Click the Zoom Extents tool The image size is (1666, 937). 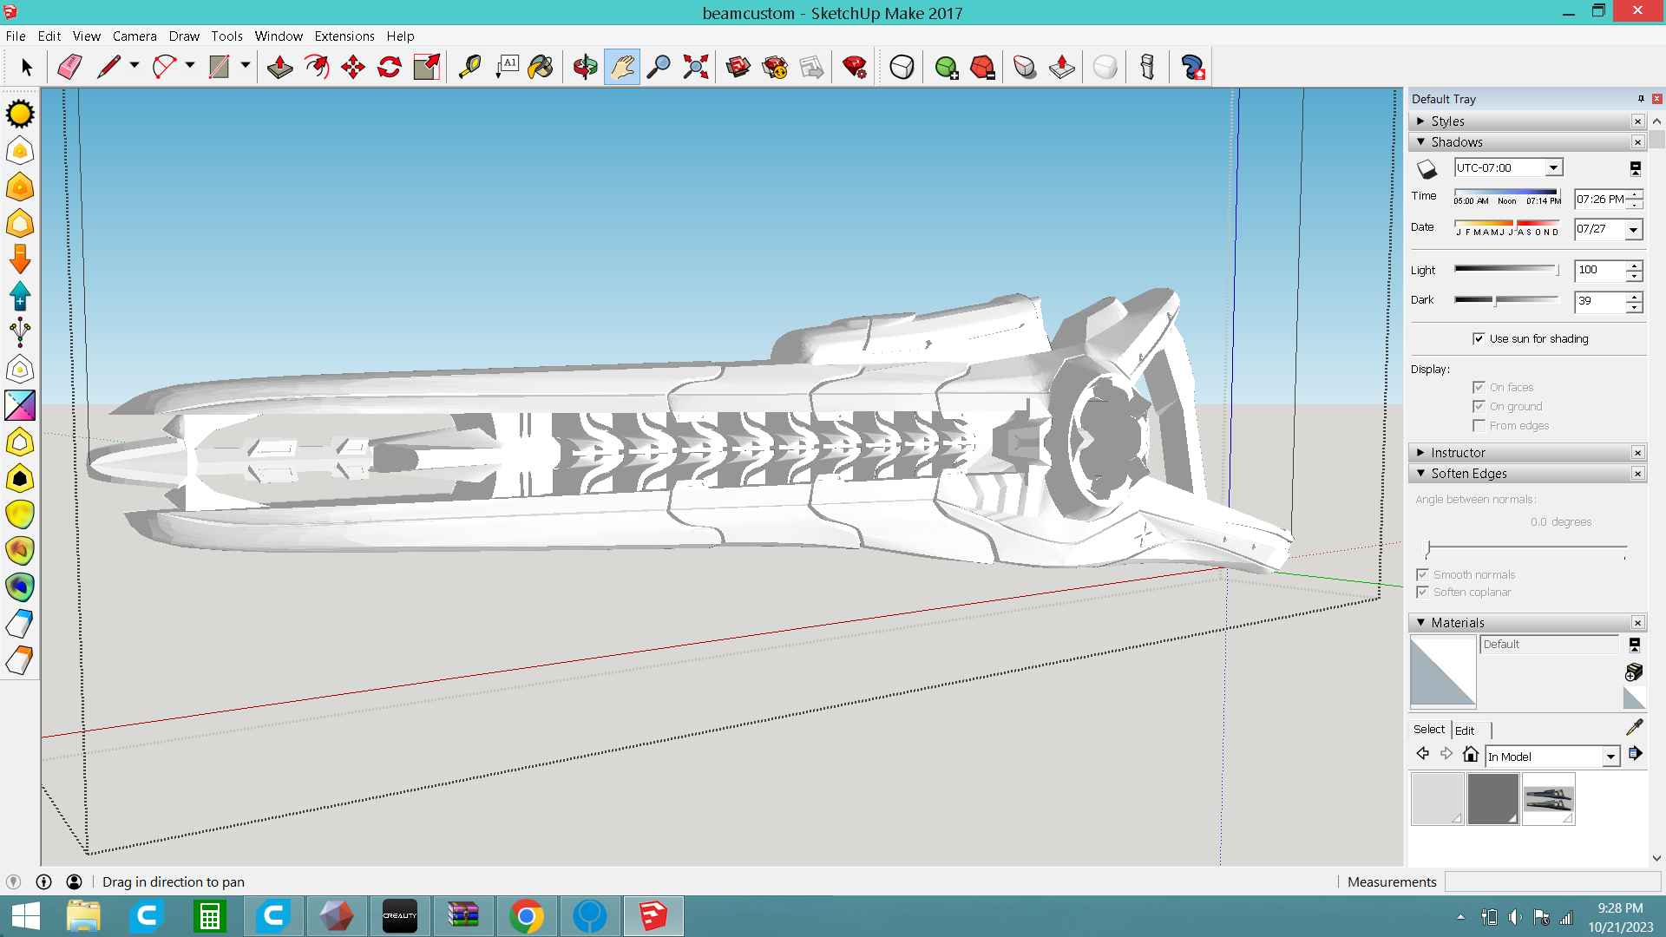tap(695, 67)
